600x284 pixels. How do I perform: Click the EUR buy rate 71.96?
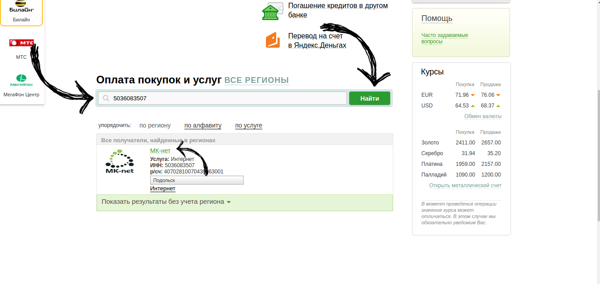[462, 95]
